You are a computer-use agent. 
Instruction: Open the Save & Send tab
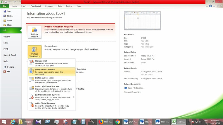click(x=9, y=55)
